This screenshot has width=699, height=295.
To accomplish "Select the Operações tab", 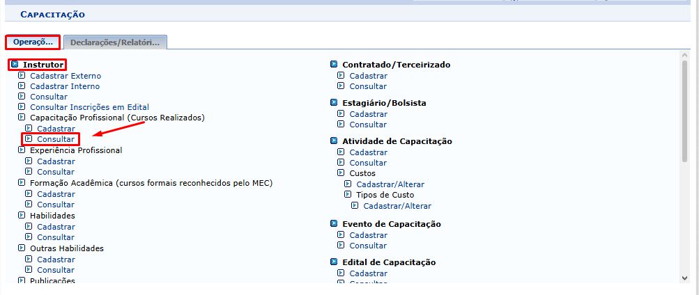I will [x=33, y=42].
